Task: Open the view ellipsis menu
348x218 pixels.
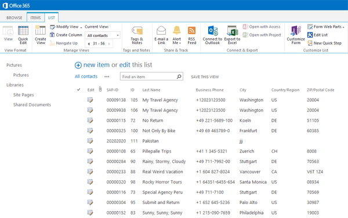Action: point(107,77)
